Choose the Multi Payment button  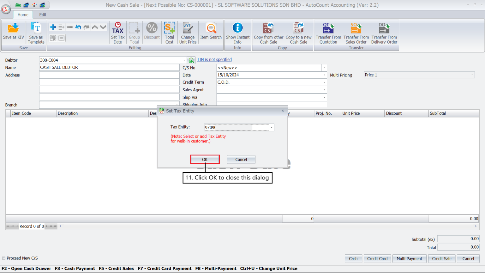click(x=409, y=258)
